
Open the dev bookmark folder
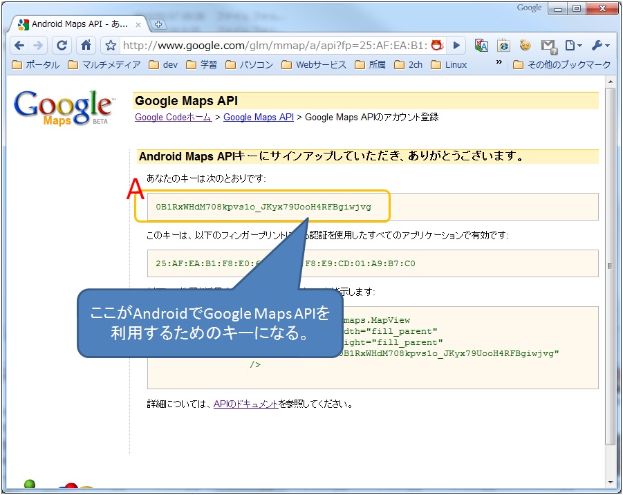(x=163, y=65)
